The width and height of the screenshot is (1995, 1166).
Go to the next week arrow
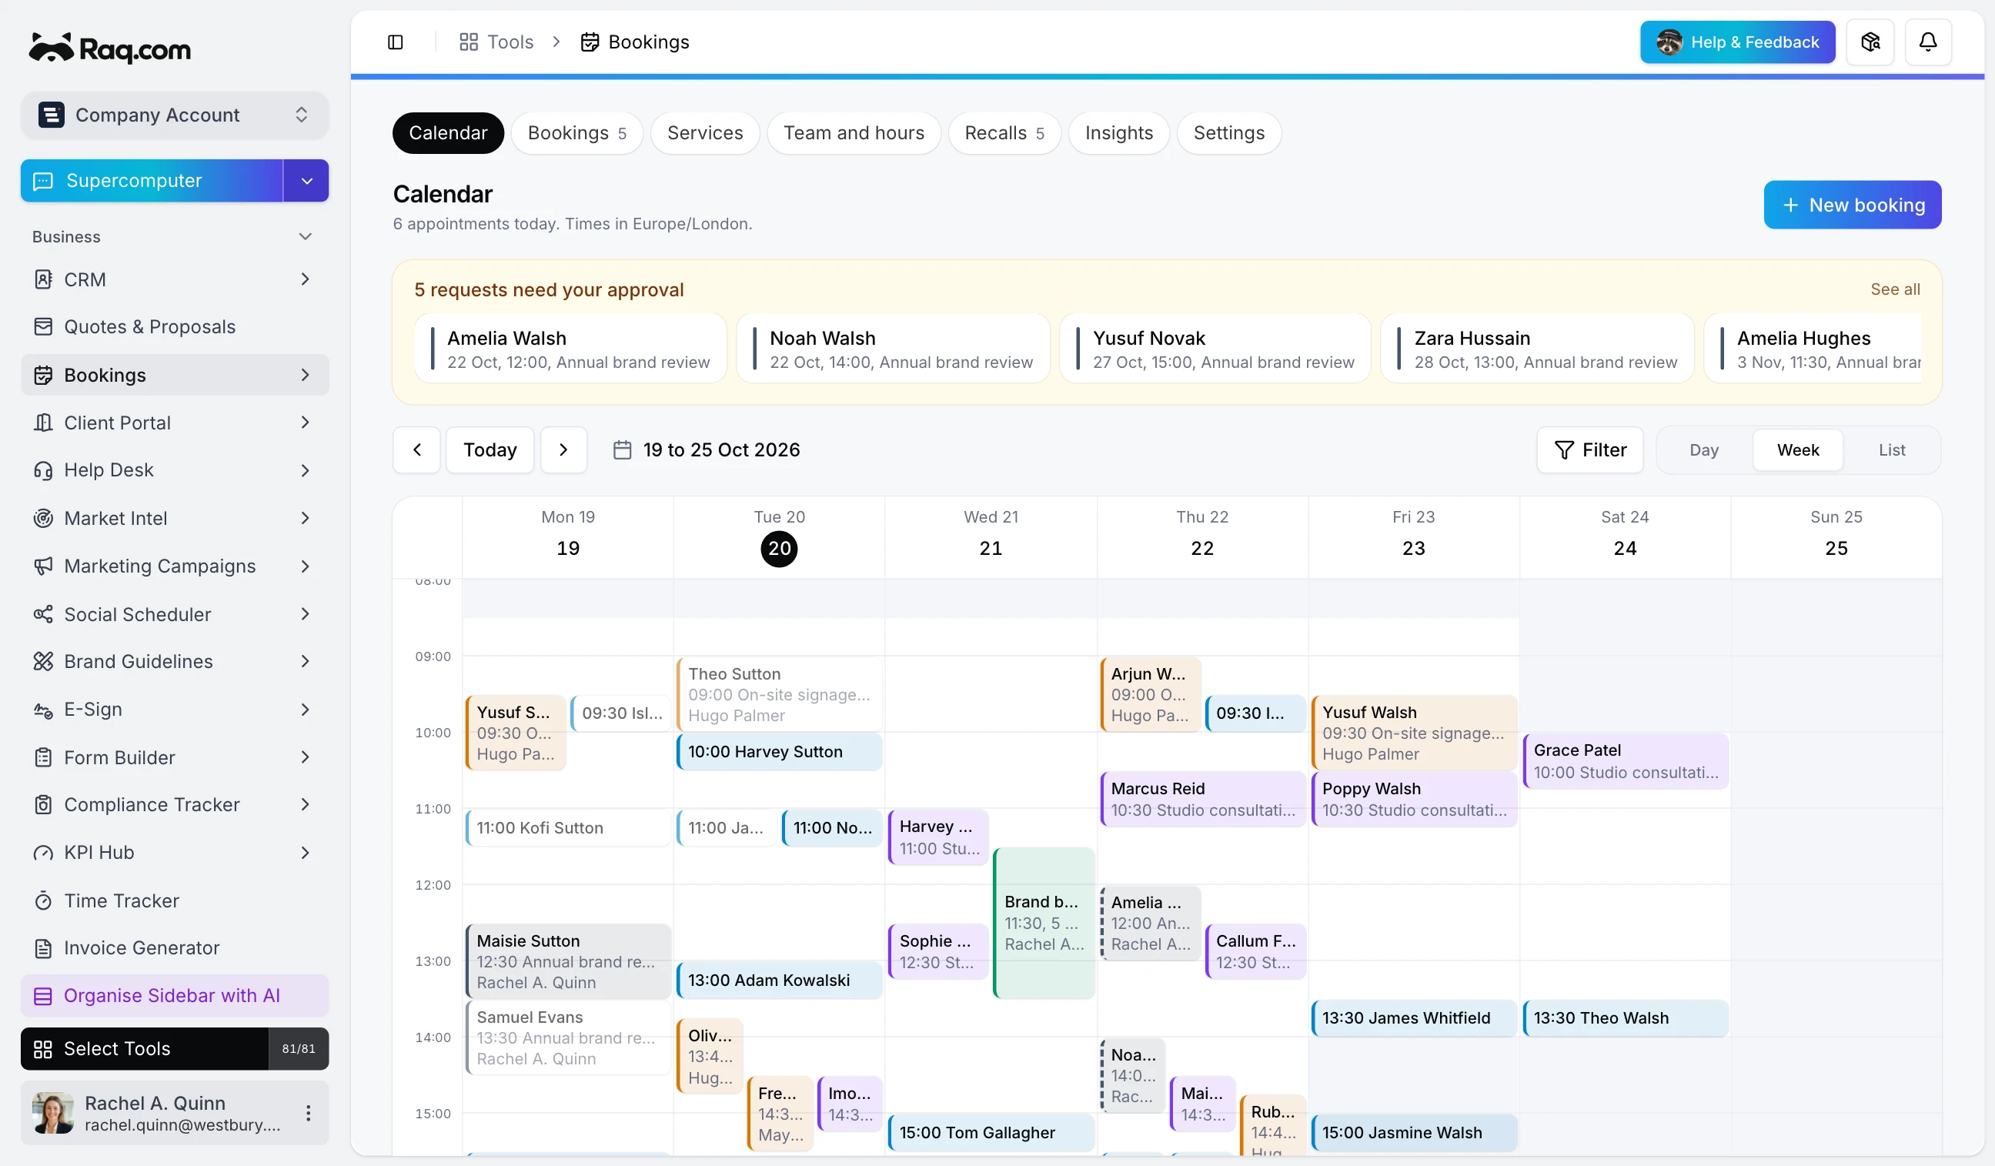tap(563, 450)
